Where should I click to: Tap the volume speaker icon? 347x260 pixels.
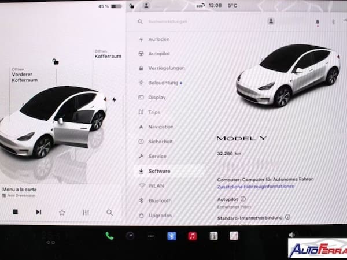[x=291, y=235]
